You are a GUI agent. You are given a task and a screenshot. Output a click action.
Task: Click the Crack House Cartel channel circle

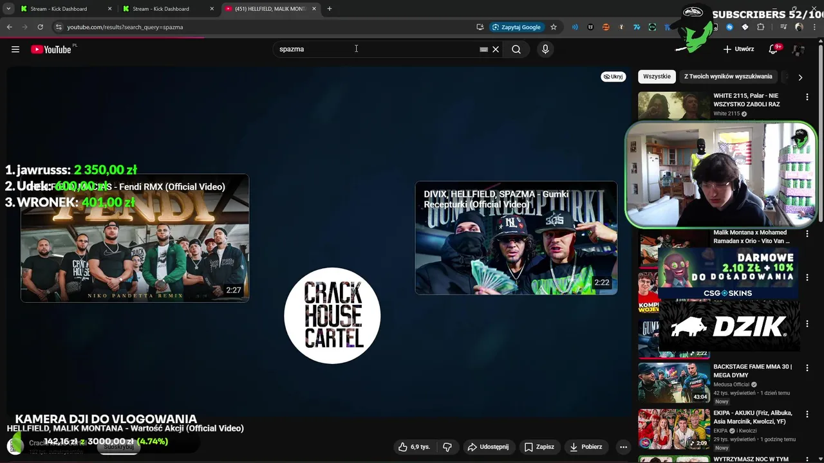tap(332, 315)
